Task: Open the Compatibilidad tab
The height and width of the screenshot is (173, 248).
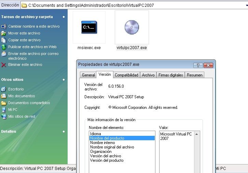Action: (x=126, y=75)
